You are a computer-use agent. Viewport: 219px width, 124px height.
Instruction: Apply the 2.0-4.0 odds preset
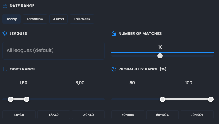[88, 115]
